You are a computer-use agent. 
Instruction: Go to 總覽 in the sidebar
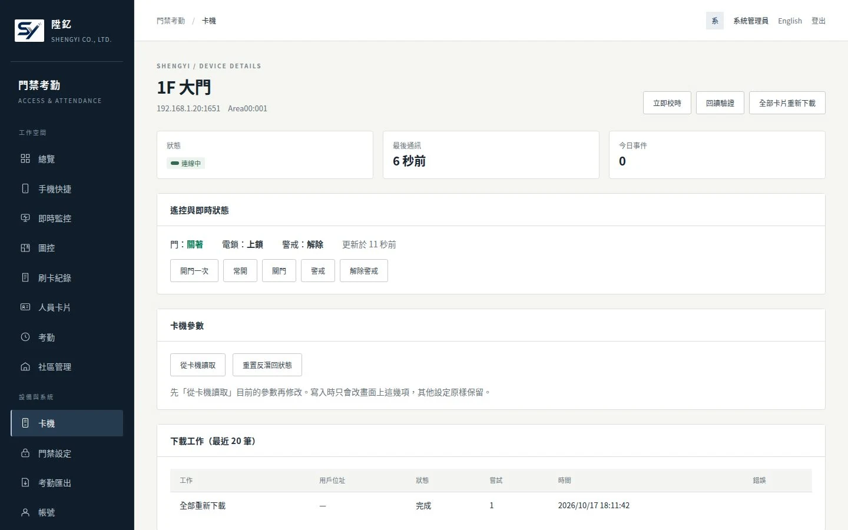67,159
